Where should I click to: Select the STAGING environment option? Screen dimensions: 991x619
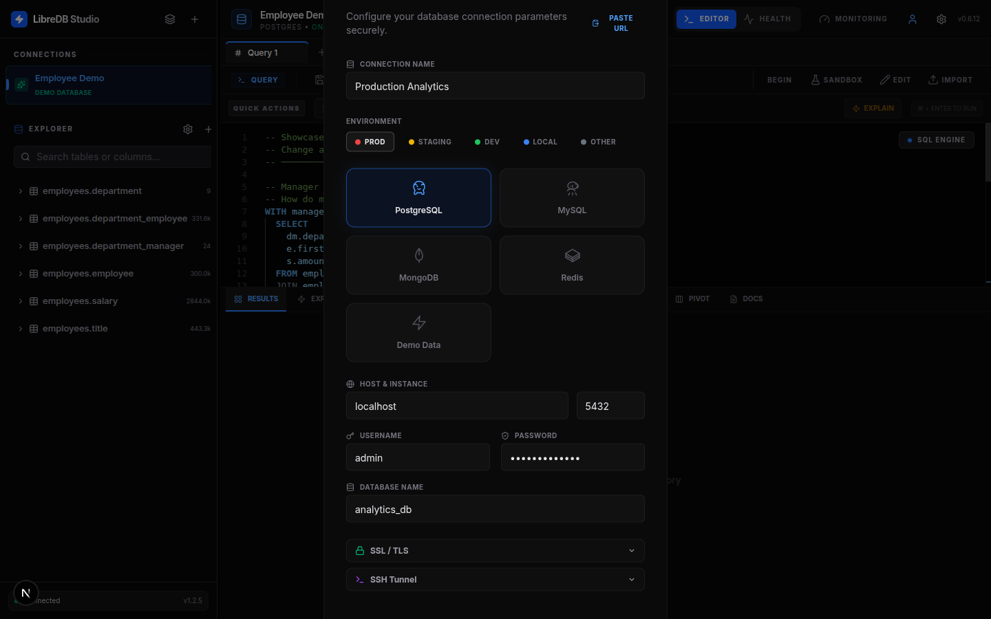(430, 142)
